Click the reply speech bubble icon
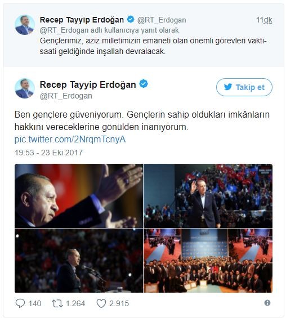Viewport: 286px width, 318px height. coord(20,303)
